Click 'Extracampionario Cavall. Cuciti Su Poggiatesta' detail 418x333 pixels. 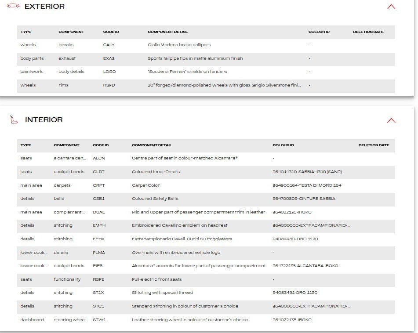point(182,239)
